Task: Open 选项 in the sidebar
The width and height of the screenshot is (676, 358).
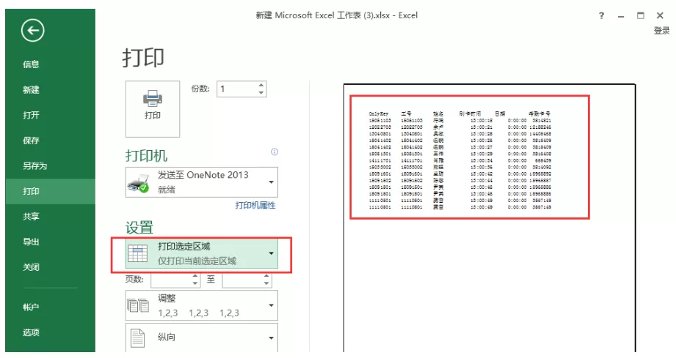Action: point(31,332)
